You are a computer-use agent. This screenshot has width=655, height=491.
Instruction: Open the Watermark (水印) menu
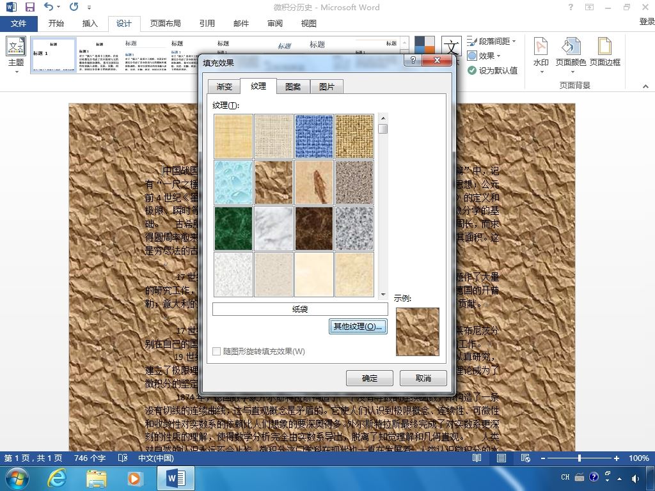pos(541,55)
